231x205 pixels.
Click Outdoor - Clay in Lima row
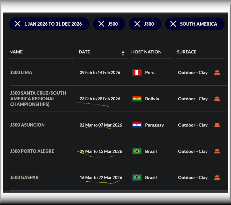click(193, 72)
